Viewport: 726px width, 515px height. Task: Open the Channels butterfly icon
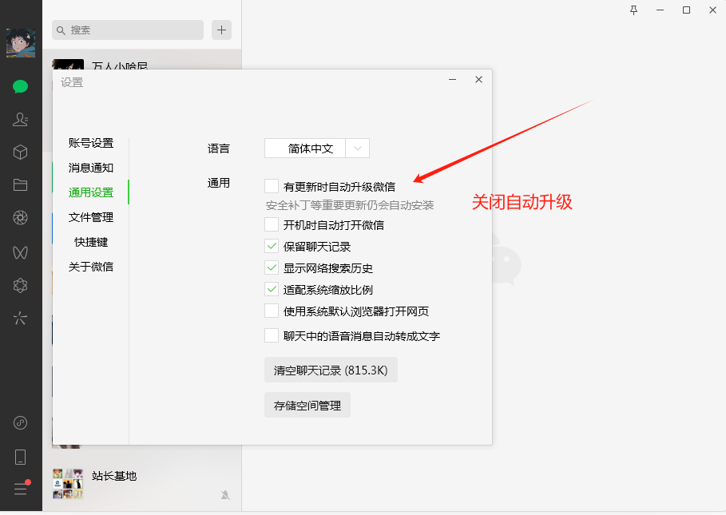(x=21, y=252)
